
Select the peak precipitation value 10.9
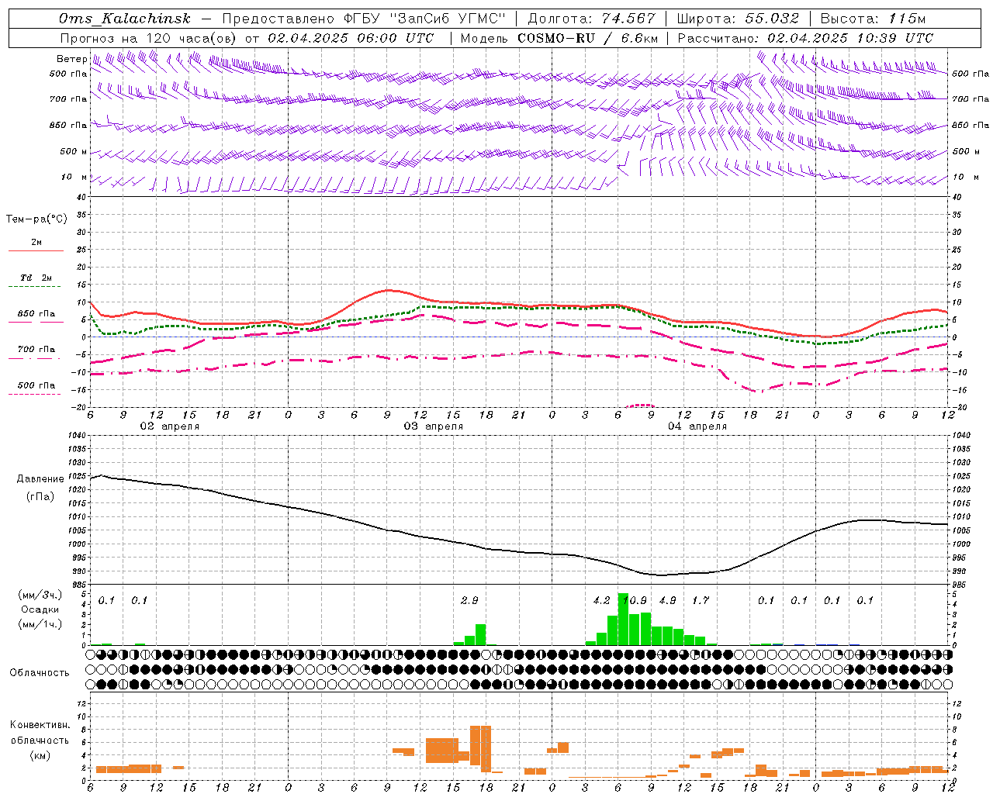tap(635, 601)
